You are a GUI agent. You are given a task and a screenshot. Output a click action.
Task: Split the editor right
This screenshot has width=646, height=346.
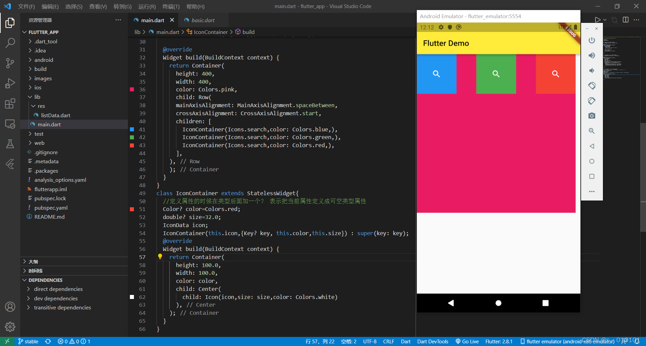point(625,20)
